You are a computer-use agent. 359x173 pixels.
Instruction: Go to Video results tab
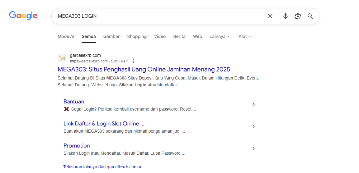(x=160, y=36)
